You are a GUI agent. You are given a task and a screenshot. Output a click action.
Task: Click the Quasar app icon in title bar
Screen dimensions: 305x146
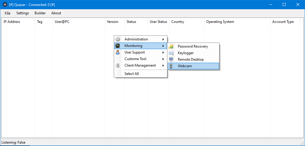click(x=5, y=5)
